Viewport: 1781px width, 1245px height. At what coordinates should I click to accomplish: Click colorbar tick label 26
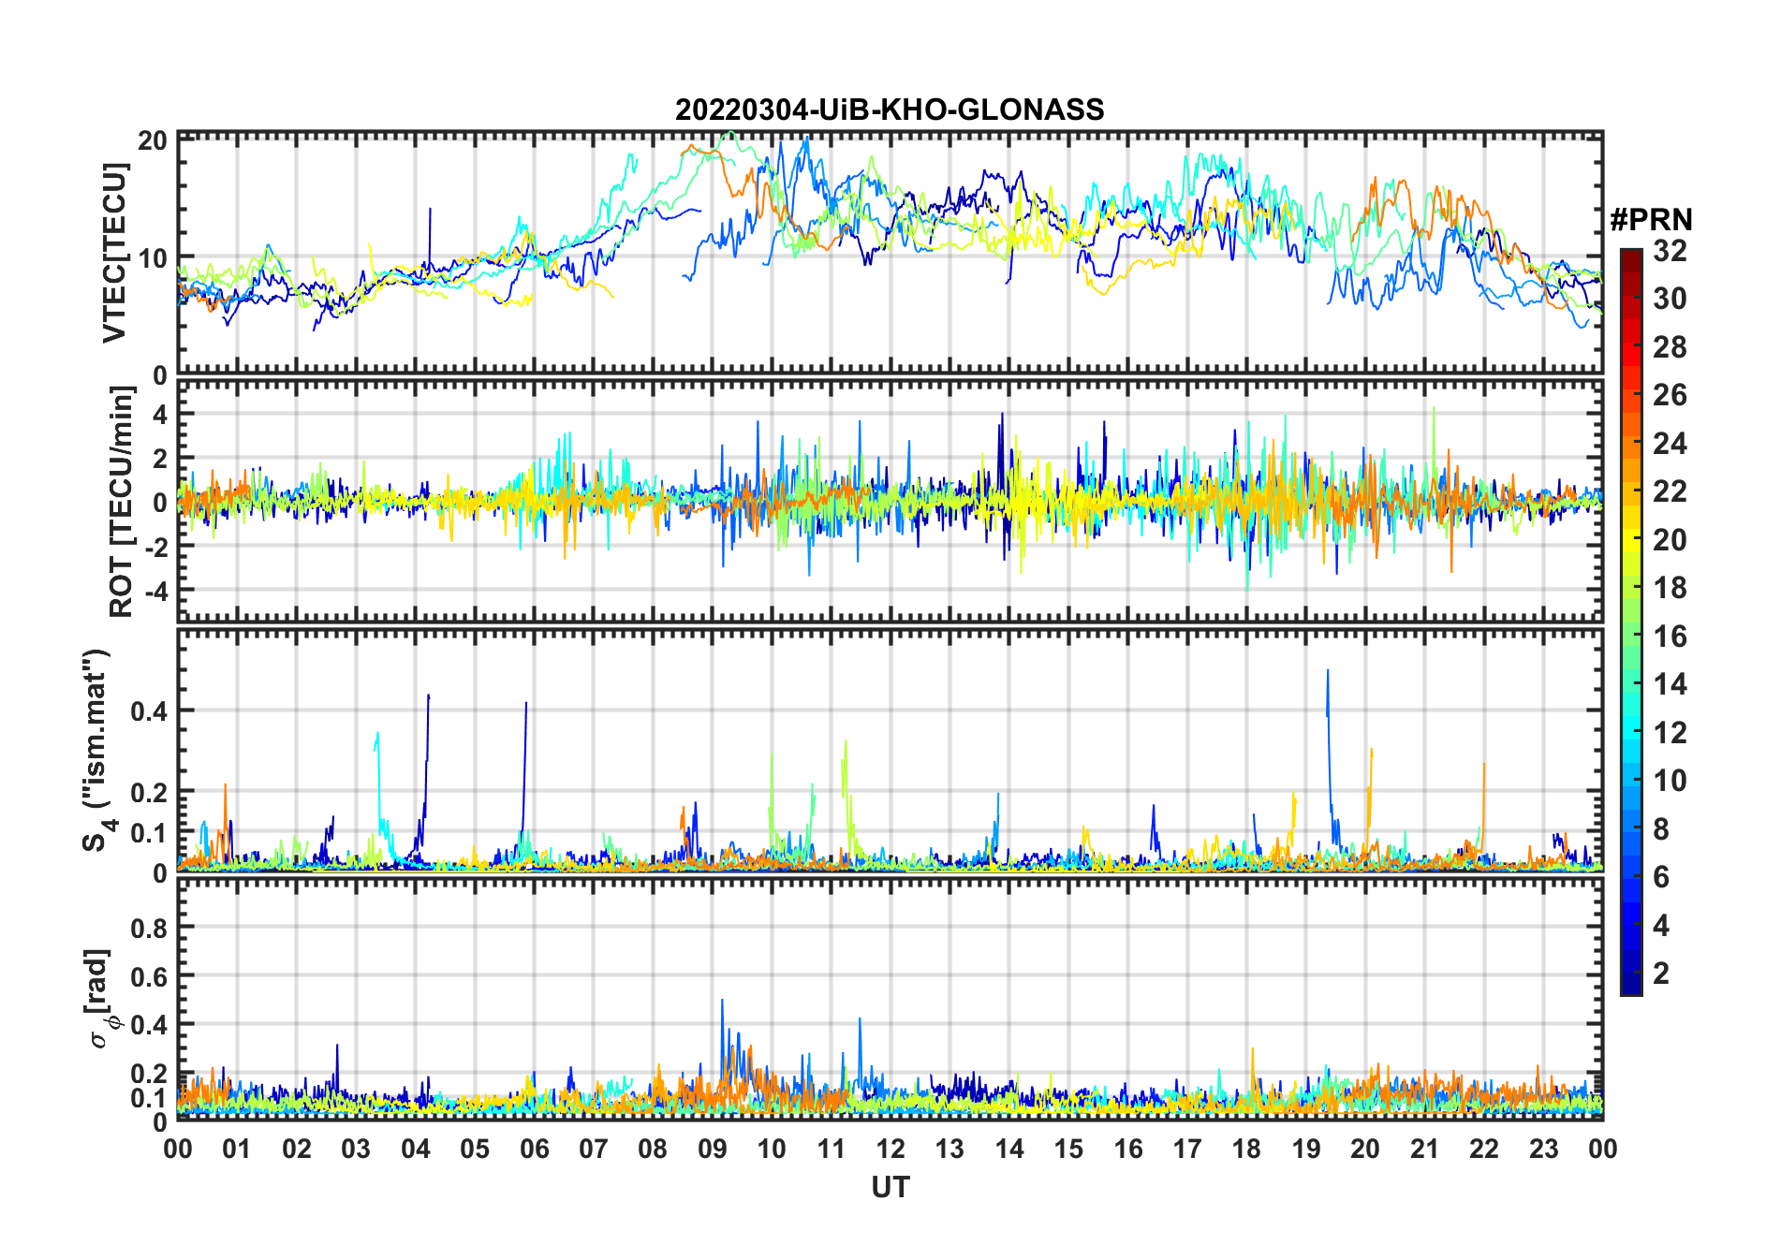tap(1670, 394)
